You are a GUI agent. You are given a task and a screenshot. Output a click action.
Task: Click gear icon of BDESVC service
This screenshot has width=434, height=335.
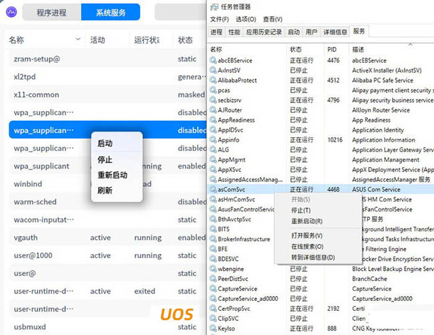pyautogui.click(x=213, y=259)
